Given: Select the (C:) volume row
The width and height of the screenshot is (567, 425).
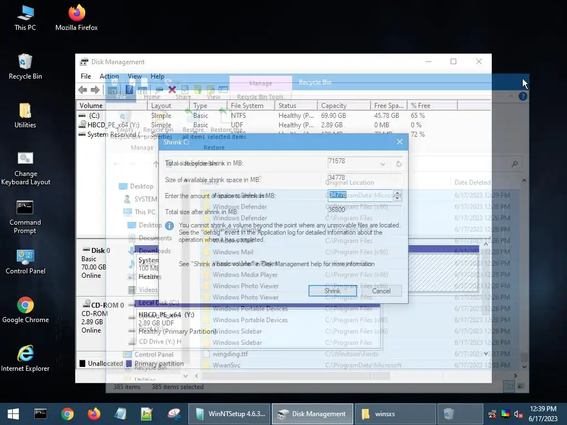Looking at the screenshot, I should pyautogui.click(x=283, y=116).
